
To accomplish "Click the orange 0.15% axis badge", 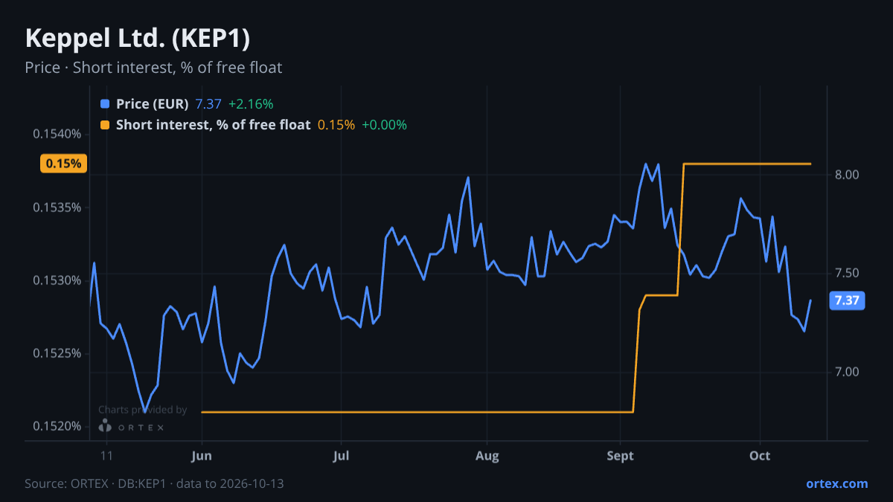I will 64,164.
